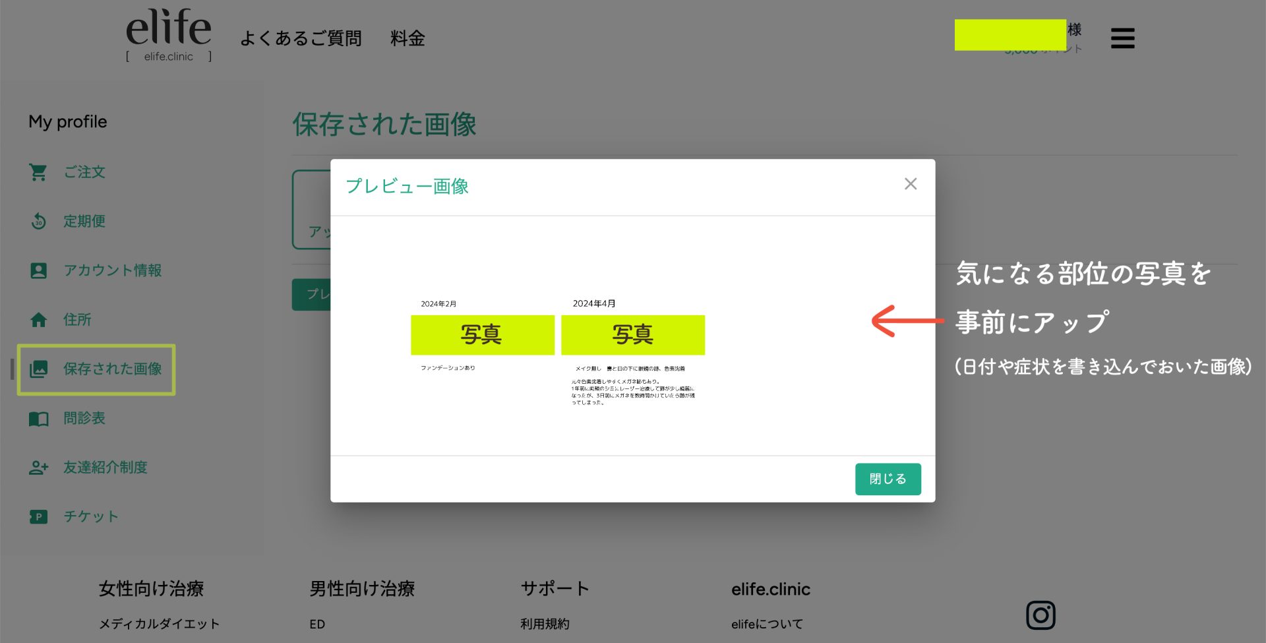This screenshot has width=1266, height=643.
Task: Click the house icon beside 住所
Action: (38, 320)
